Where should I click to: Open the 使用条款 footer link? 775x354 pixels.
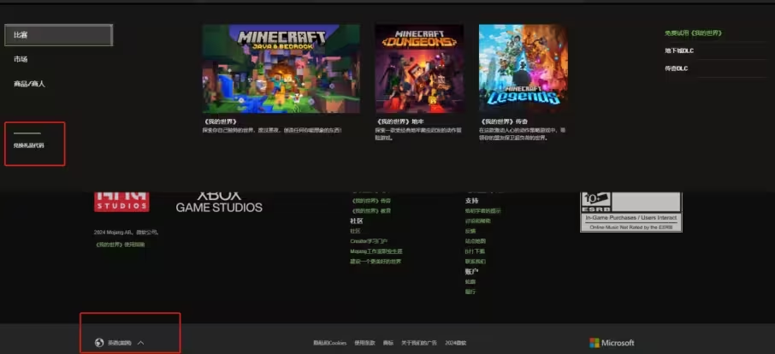coord(364,343)
